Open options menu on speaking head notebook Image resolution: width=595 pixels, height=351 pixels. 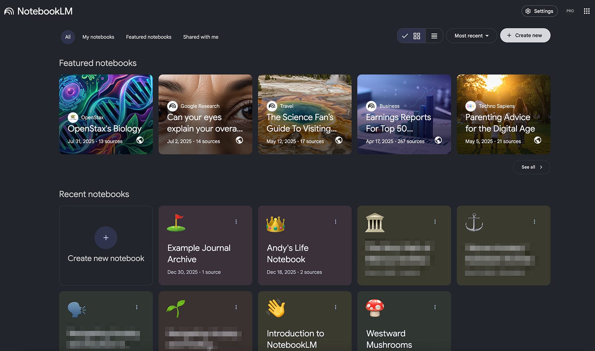pyautogui.click(x=137, y=307)
